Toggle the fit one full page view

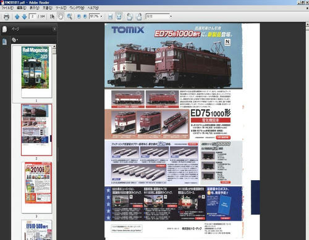[x=119, y=17]
